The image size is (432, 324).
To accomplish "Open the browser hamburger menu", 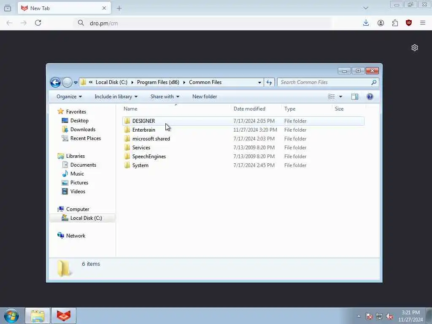I will click(x=423, y=23).
